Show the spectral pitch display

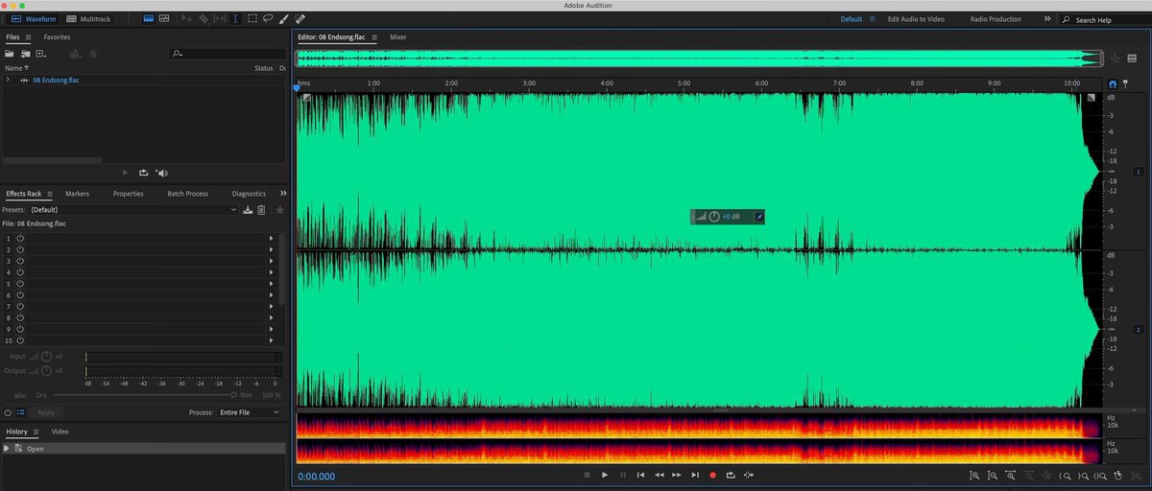tap(164, 19)
